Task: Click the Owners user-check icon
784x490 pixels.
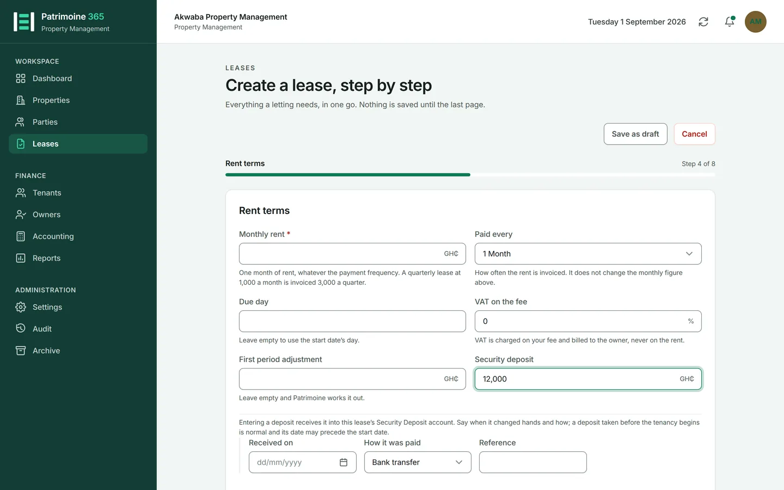Action: 21,215
